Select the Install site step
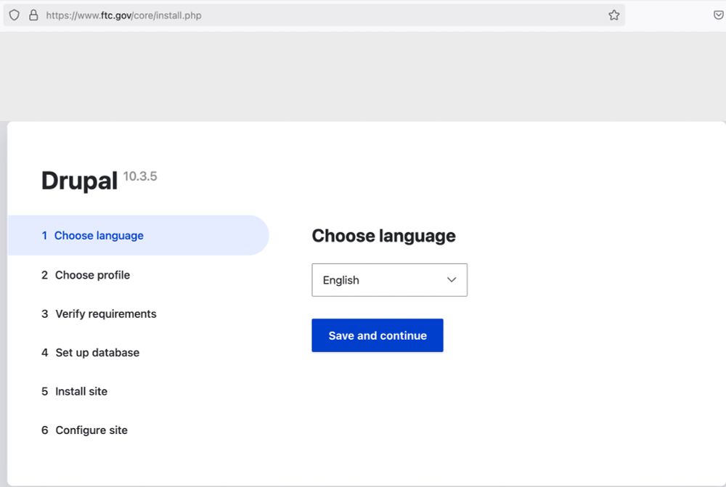 [74, 392]
